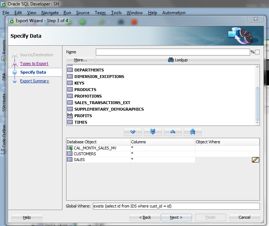This screenshot has width=269, height=226.
Task: Click the Global Where input field
Action: (176, 206)
